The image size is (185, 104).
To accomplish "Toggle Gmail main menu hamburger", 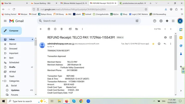I will (x=5, y=21).
